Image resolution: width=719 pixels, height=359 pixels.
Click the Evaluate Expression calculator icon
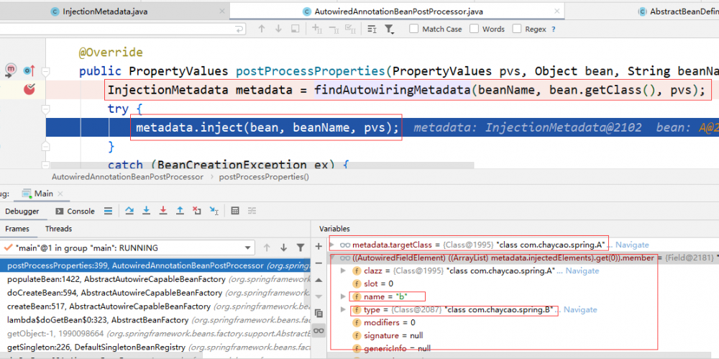click(x=234, y=211)
